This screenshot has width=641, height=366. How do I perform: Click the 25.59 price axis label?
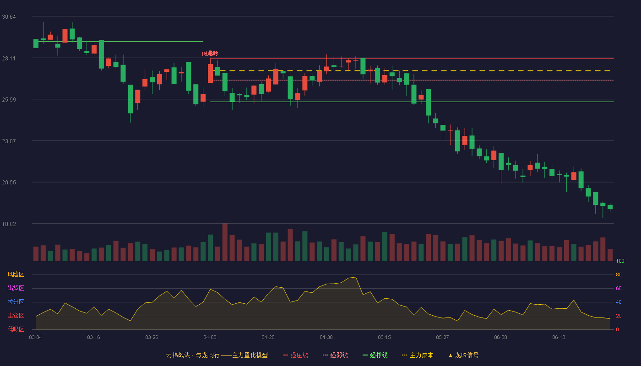9,100
